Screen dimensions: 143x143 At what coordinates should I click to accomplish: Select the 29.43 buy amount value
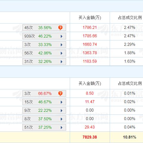(x=90, y=127)
